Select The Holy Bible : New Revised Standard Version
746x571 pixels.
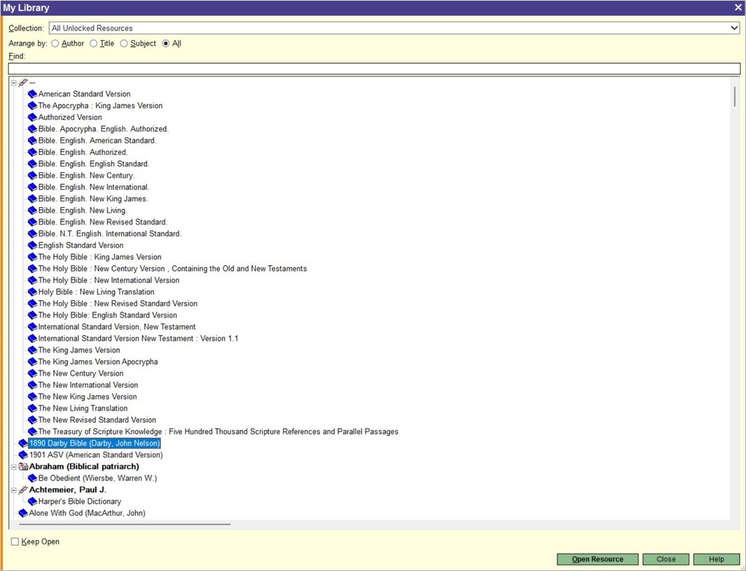point(118,304)
